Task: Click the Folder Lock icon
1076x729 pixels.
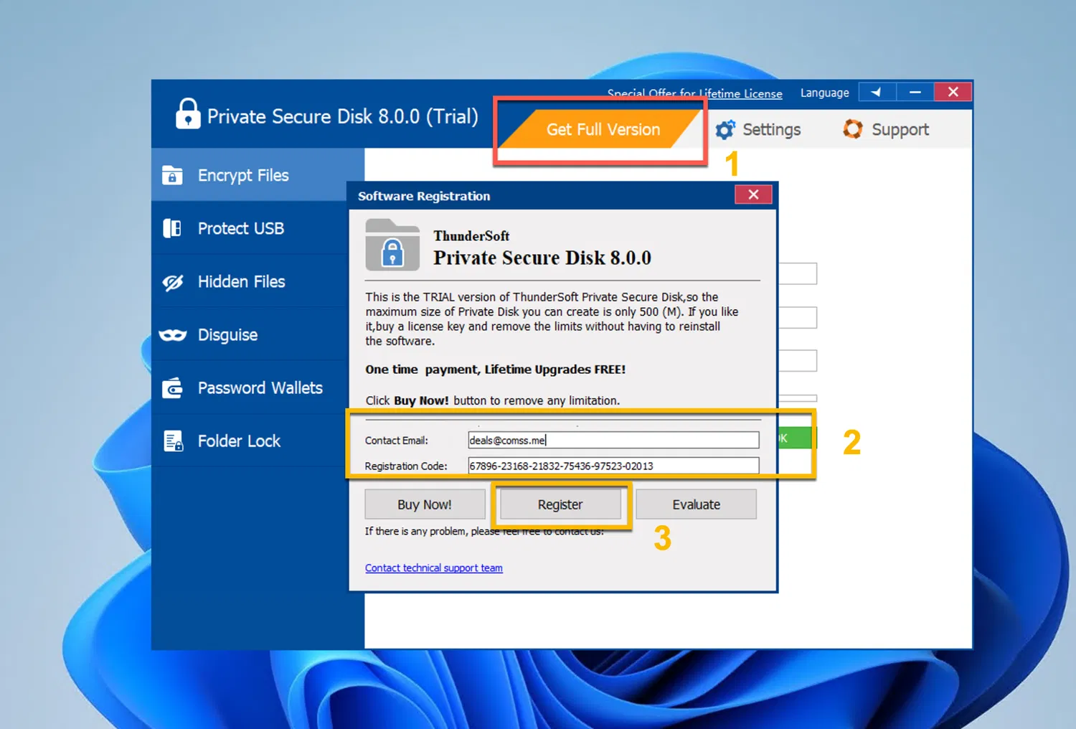Action: (x=173, y=441)
